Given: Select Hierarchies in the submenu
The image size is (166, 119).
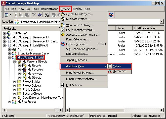Looking at the screenshot, I should click(x=120, y=71).
